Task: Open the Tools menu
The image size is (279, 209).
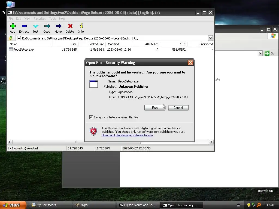Action: click(x=53, y=19)
